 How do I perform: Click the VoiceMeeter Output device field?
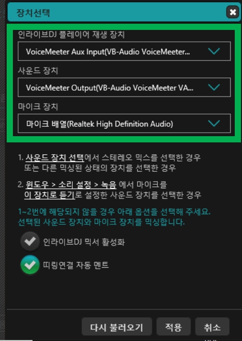[124, 87]
